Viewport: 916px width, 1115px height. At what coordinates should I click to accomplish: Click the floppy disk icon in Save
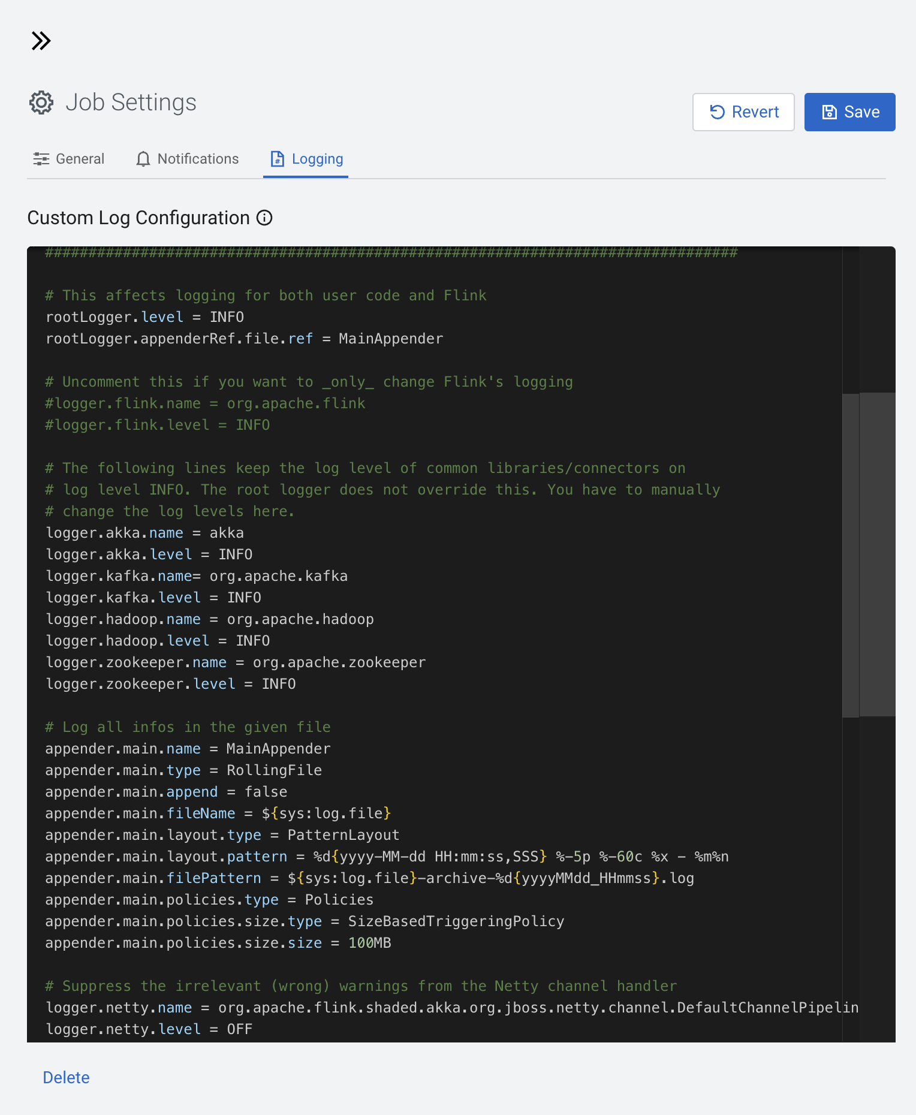[x=829, y=112]
